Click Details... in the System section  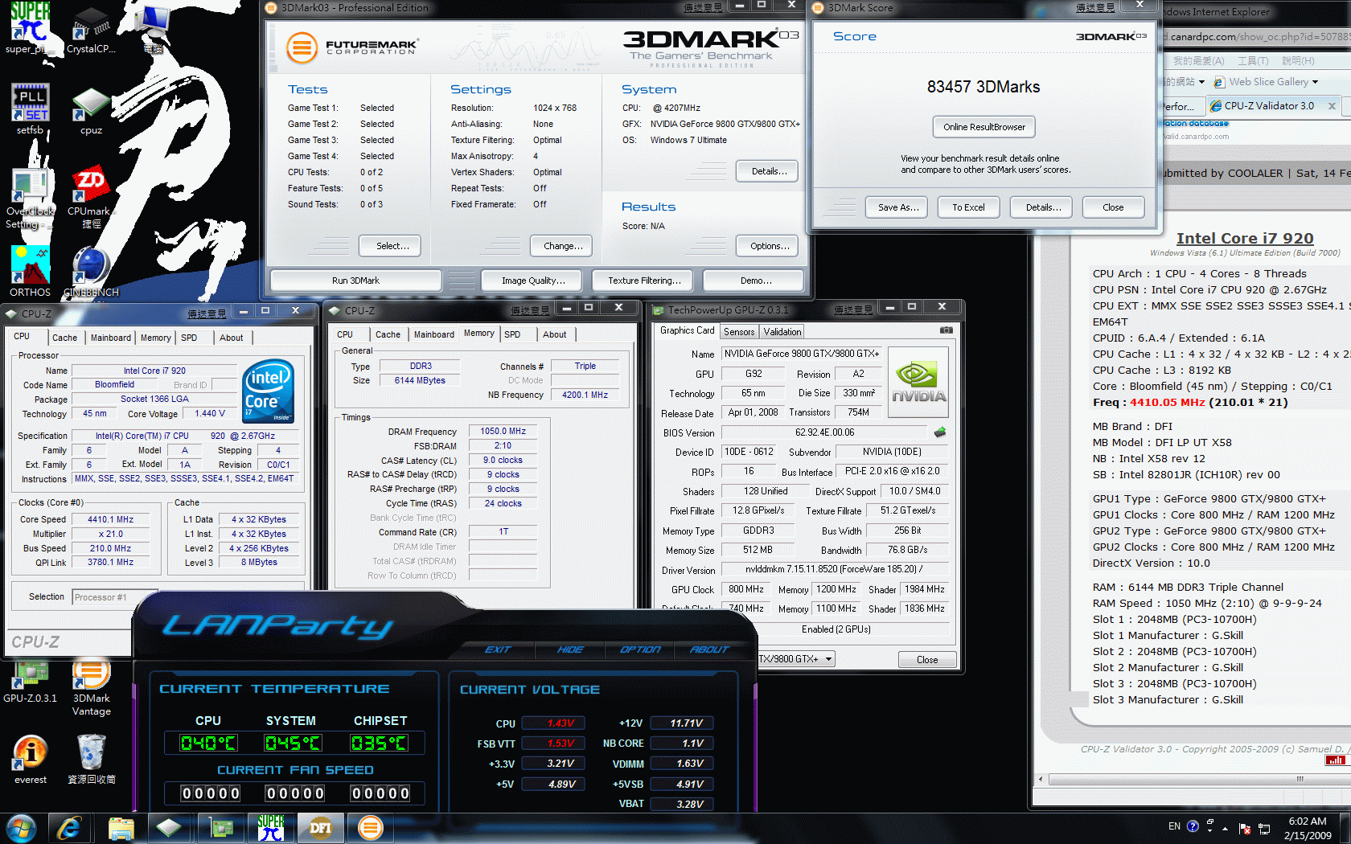coord(769,171)
